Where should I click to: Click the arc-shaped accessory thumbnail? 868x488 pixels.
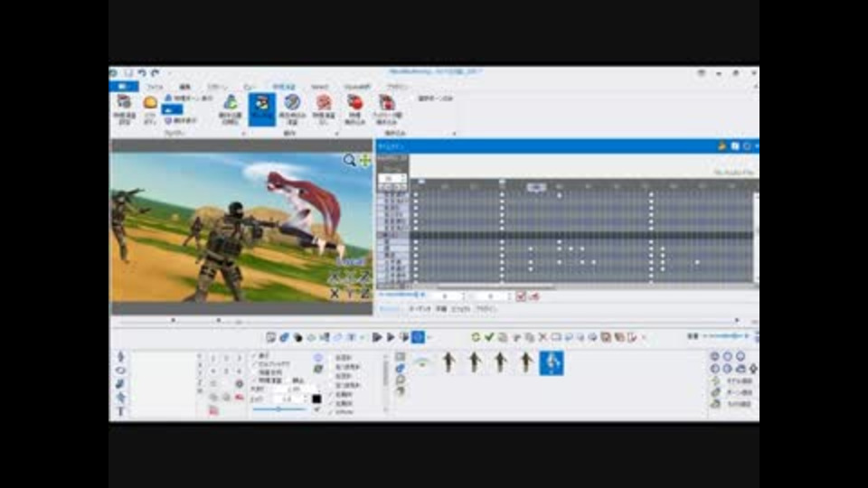422,363
